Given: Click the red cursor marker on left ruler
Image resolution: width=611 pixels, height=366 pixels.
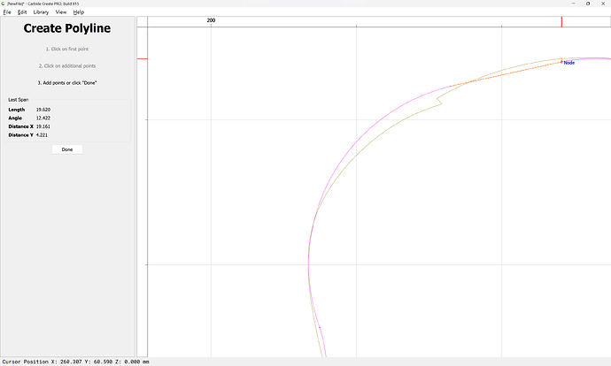Looking at the screenshot, I should coord(142,59).
